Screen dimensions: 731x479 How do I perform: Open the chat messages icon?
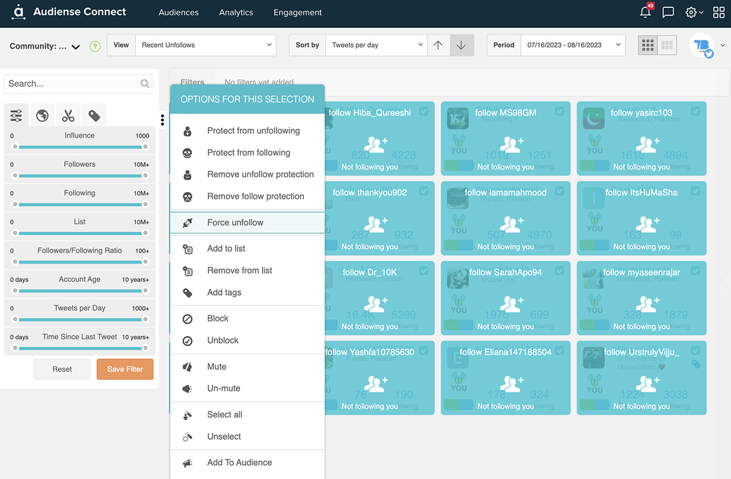668,12
